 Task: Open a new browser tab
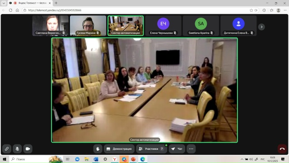tap(56, 3)
